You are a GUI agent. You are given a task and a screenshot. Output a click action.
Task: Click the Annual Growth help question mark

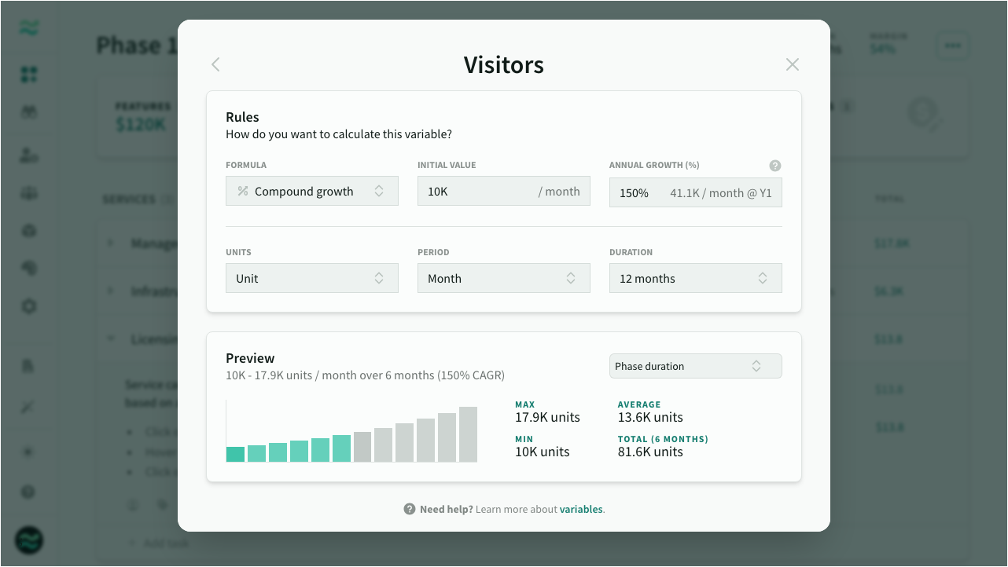click(x=774, y=166)
